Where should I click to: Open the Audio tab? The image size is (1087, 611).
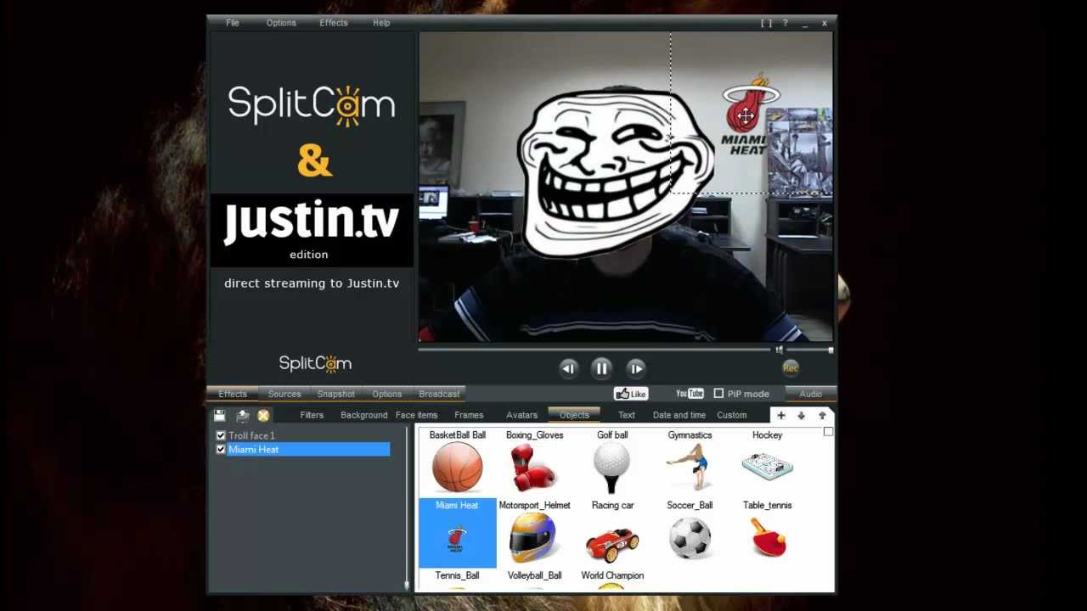pos(811,394)
